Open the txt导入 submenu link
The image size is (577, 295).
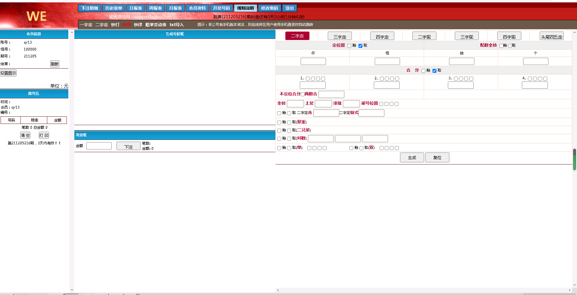[176, 25]
